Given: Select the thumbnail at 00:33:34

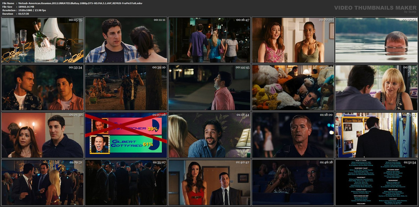Looking at the screenshot, I should pyautogui.click(x=43, y=87).
